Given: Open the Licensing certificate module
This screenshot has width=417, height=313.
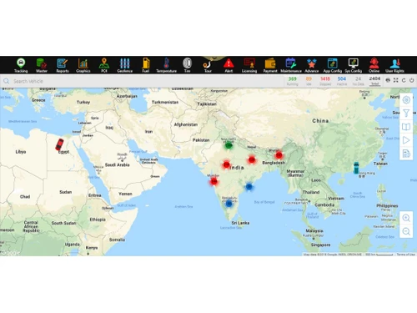Looking at the screenshot, I should click(x=249, y=65).
